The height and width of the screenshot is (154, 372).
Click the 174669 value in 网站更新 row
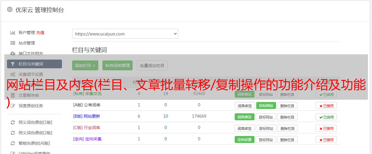(199, 116)
